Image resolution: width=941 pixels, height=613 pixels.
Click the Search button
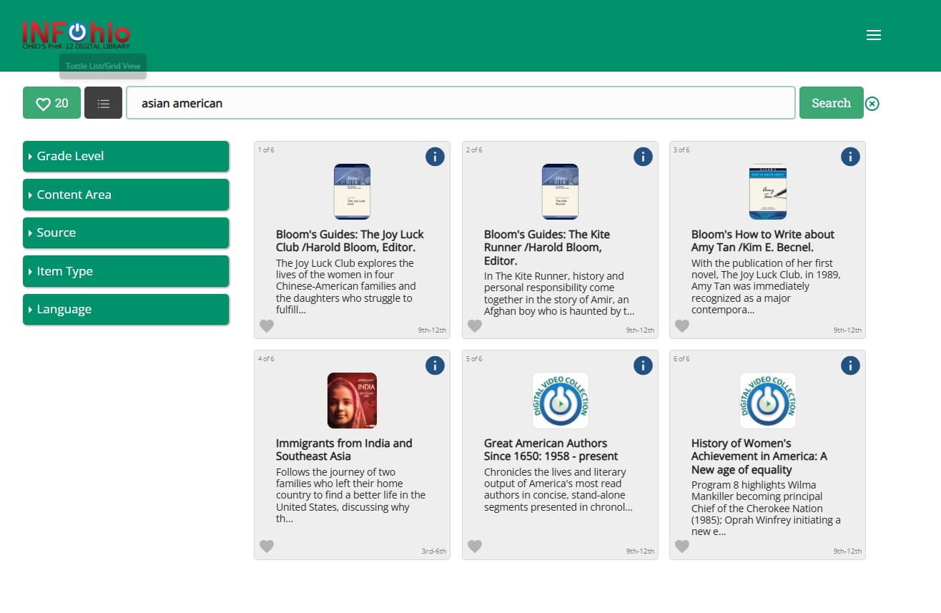(831, 103)
